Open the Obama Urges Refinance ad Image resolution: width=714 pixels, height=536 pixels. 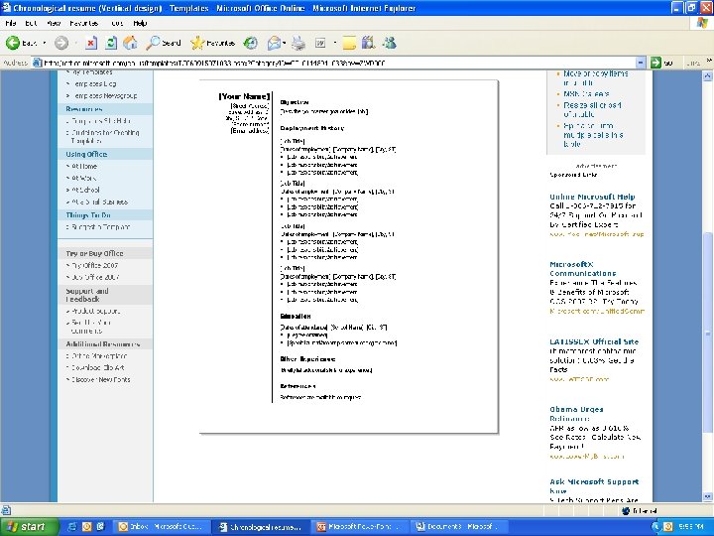coord(576,414)
